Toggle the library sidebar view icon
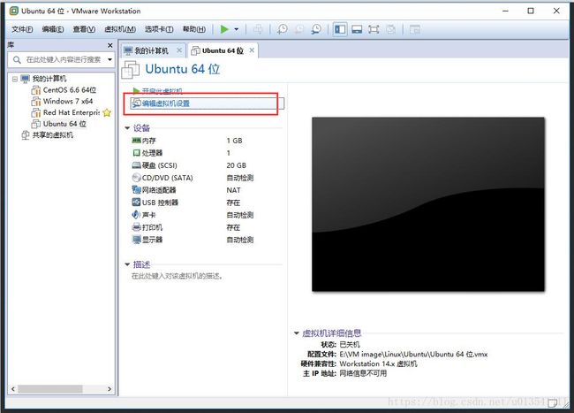 coord(340,29)
